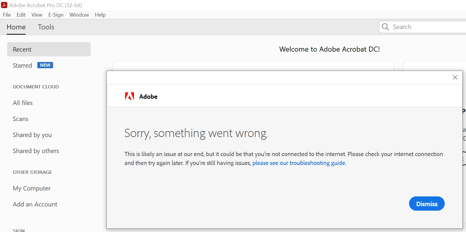The width and height of the screenshot is (466, 232).
Task: Open the View menu
Action: pos(37,15)
